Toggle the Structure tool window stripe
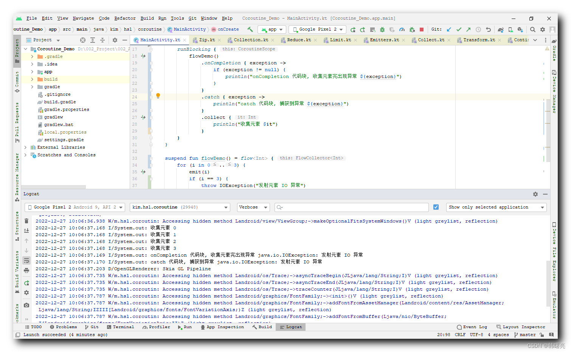This screenshot has width=571, height=352. click(17, 226)
